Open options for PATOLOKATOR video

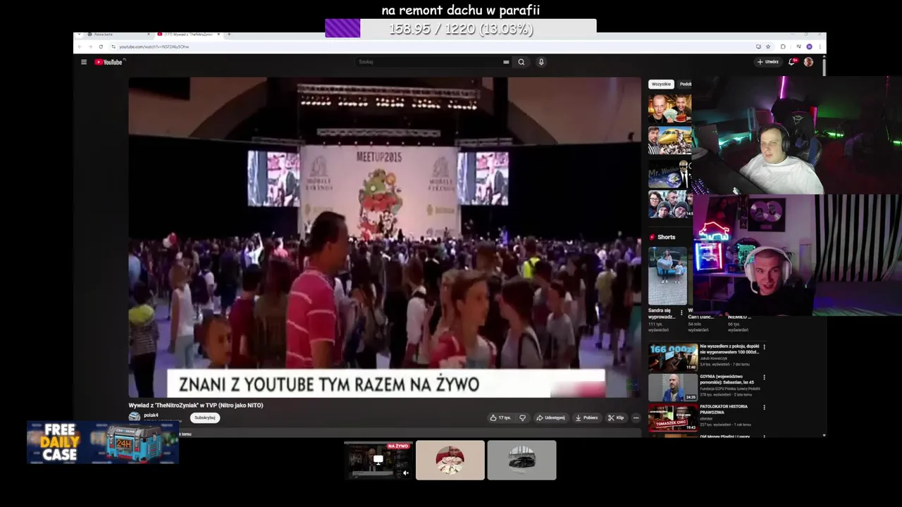pos(764,407)
